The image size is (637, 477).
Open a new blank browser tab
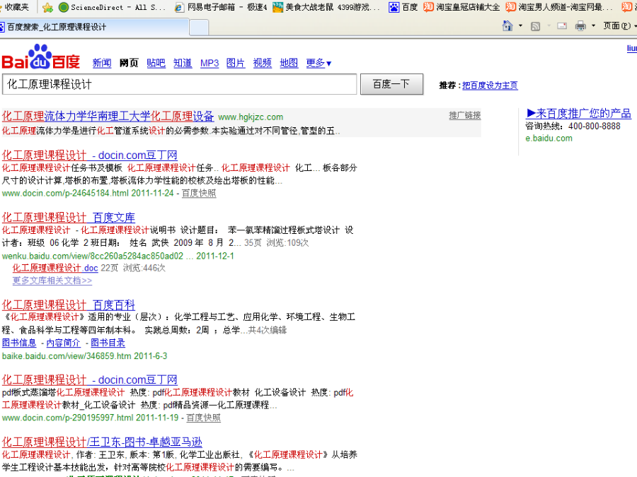pos(199,28)
